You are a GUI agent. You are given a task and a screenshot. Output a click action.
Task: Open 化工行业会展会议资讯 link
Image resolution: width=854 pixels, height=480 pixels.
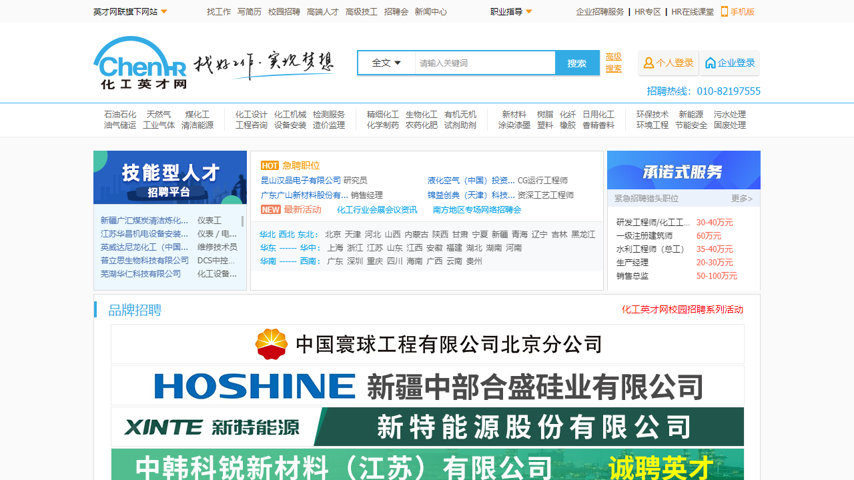(377, 210)
